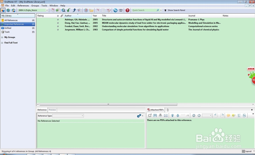Open the Groups menu
This screenshot has height=155, width=255.
click(35, 6)
